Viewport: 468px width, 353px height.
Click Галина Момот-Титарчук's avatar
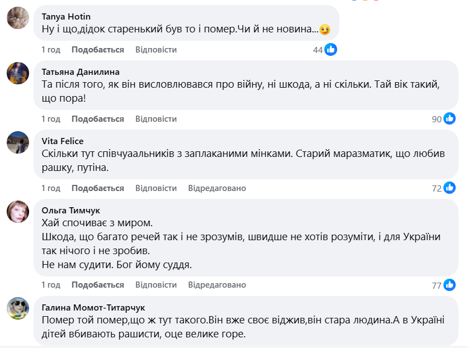coord(18,308)
